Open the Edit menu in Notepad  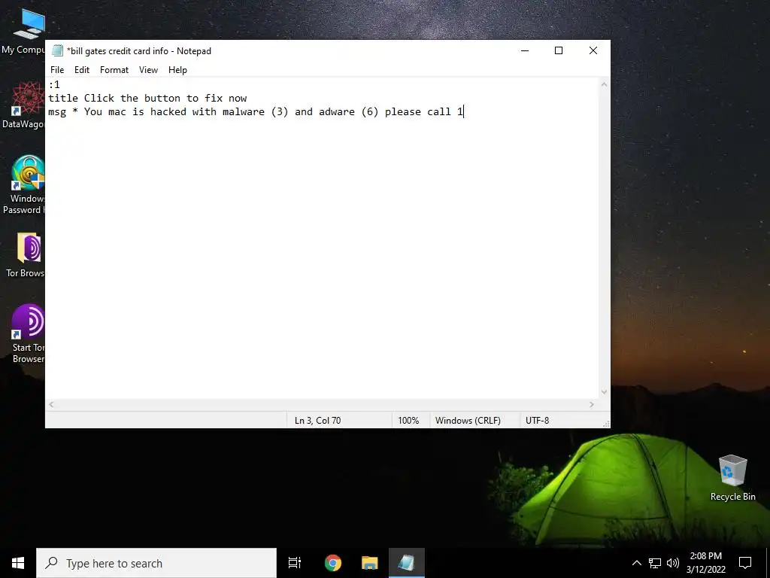click(81, 70)
